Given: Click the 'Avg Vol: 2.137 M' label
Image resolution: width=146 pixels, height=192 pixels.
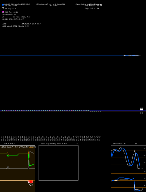Looking at the screenshot, I should click(93, 5).
